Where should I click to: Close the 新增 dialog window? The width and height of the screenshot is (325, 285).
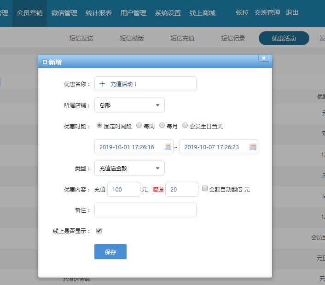(x=263, y=58)
